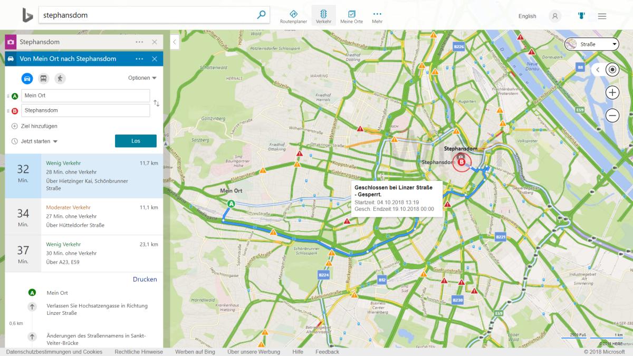This screenshot has width=633, height=356.
Task: Click the search magnifier icon
Action: point(261,15)
